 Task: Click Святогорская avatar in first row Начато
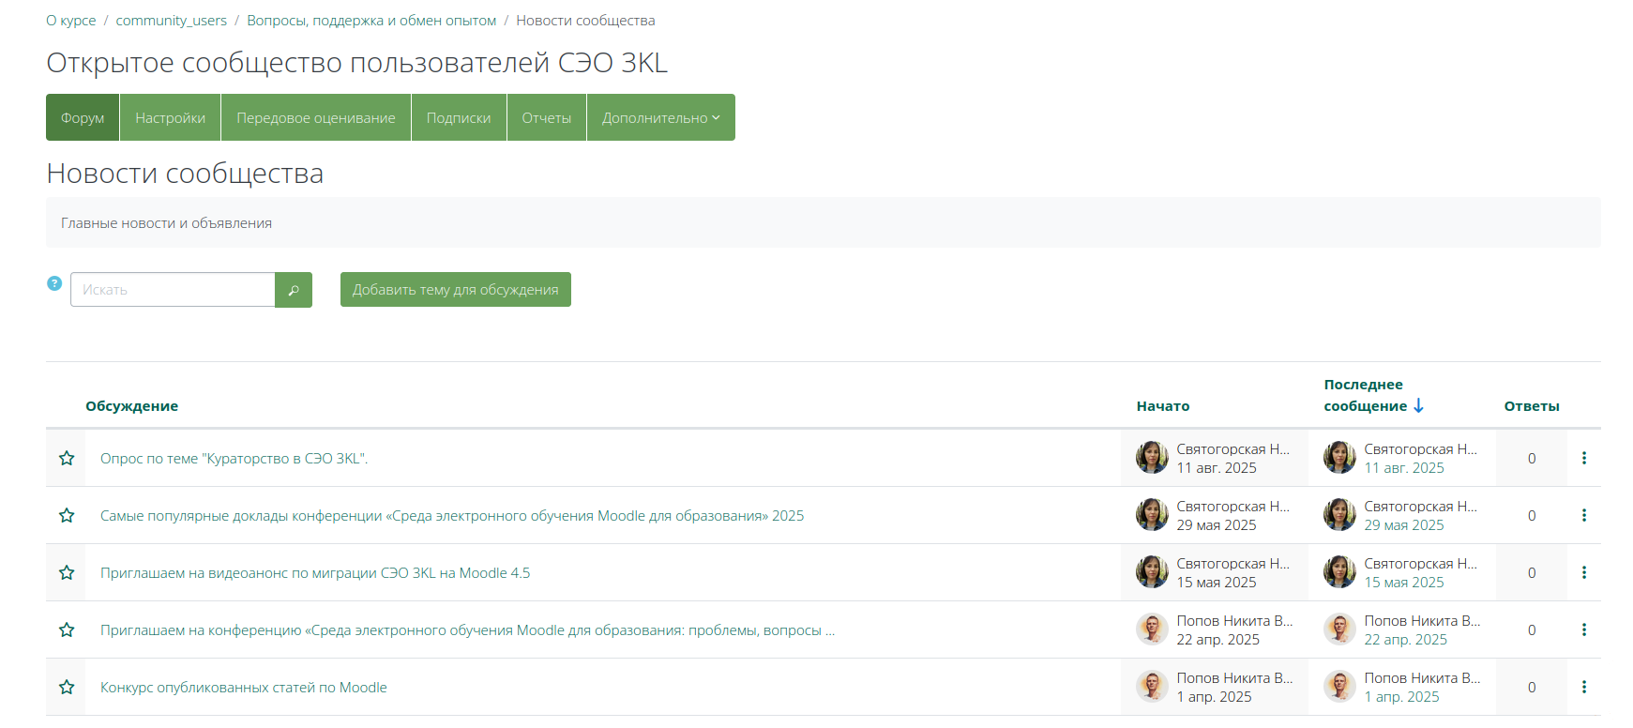click(1151, 458)
